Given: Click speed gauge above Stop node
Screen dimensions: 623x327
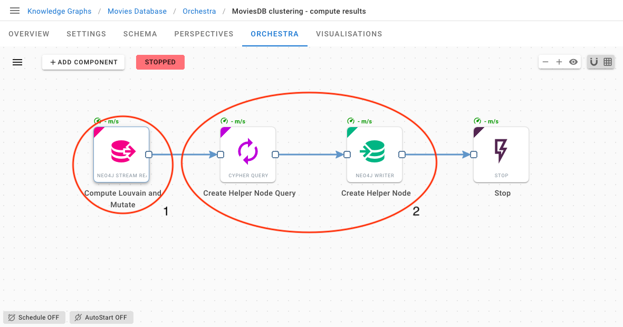Looking at the screenshot, I should tap(477, 121).
